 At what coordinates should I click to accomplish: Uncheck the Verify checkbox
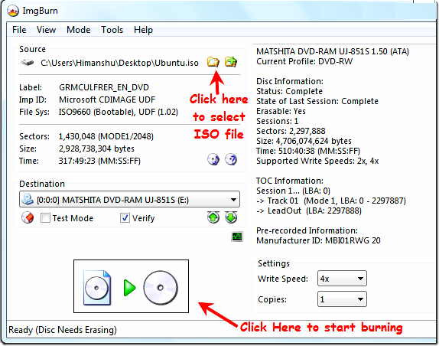[x=125, y=218]
